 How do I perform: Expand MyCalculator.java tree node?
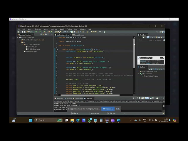(x=24, y=49)
